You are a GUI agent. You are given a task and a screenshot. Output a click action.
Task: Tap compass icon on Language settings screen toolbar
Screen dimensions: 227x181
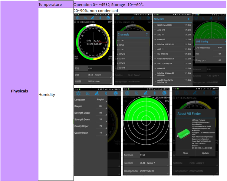pyautogui.click(x=116, y=93)
